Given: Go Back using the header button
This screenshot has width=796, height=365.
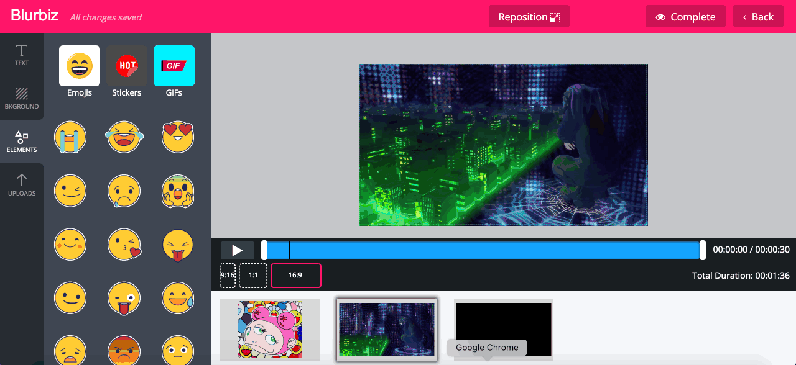Looking at the screenshot, I should tap(758, 17).
